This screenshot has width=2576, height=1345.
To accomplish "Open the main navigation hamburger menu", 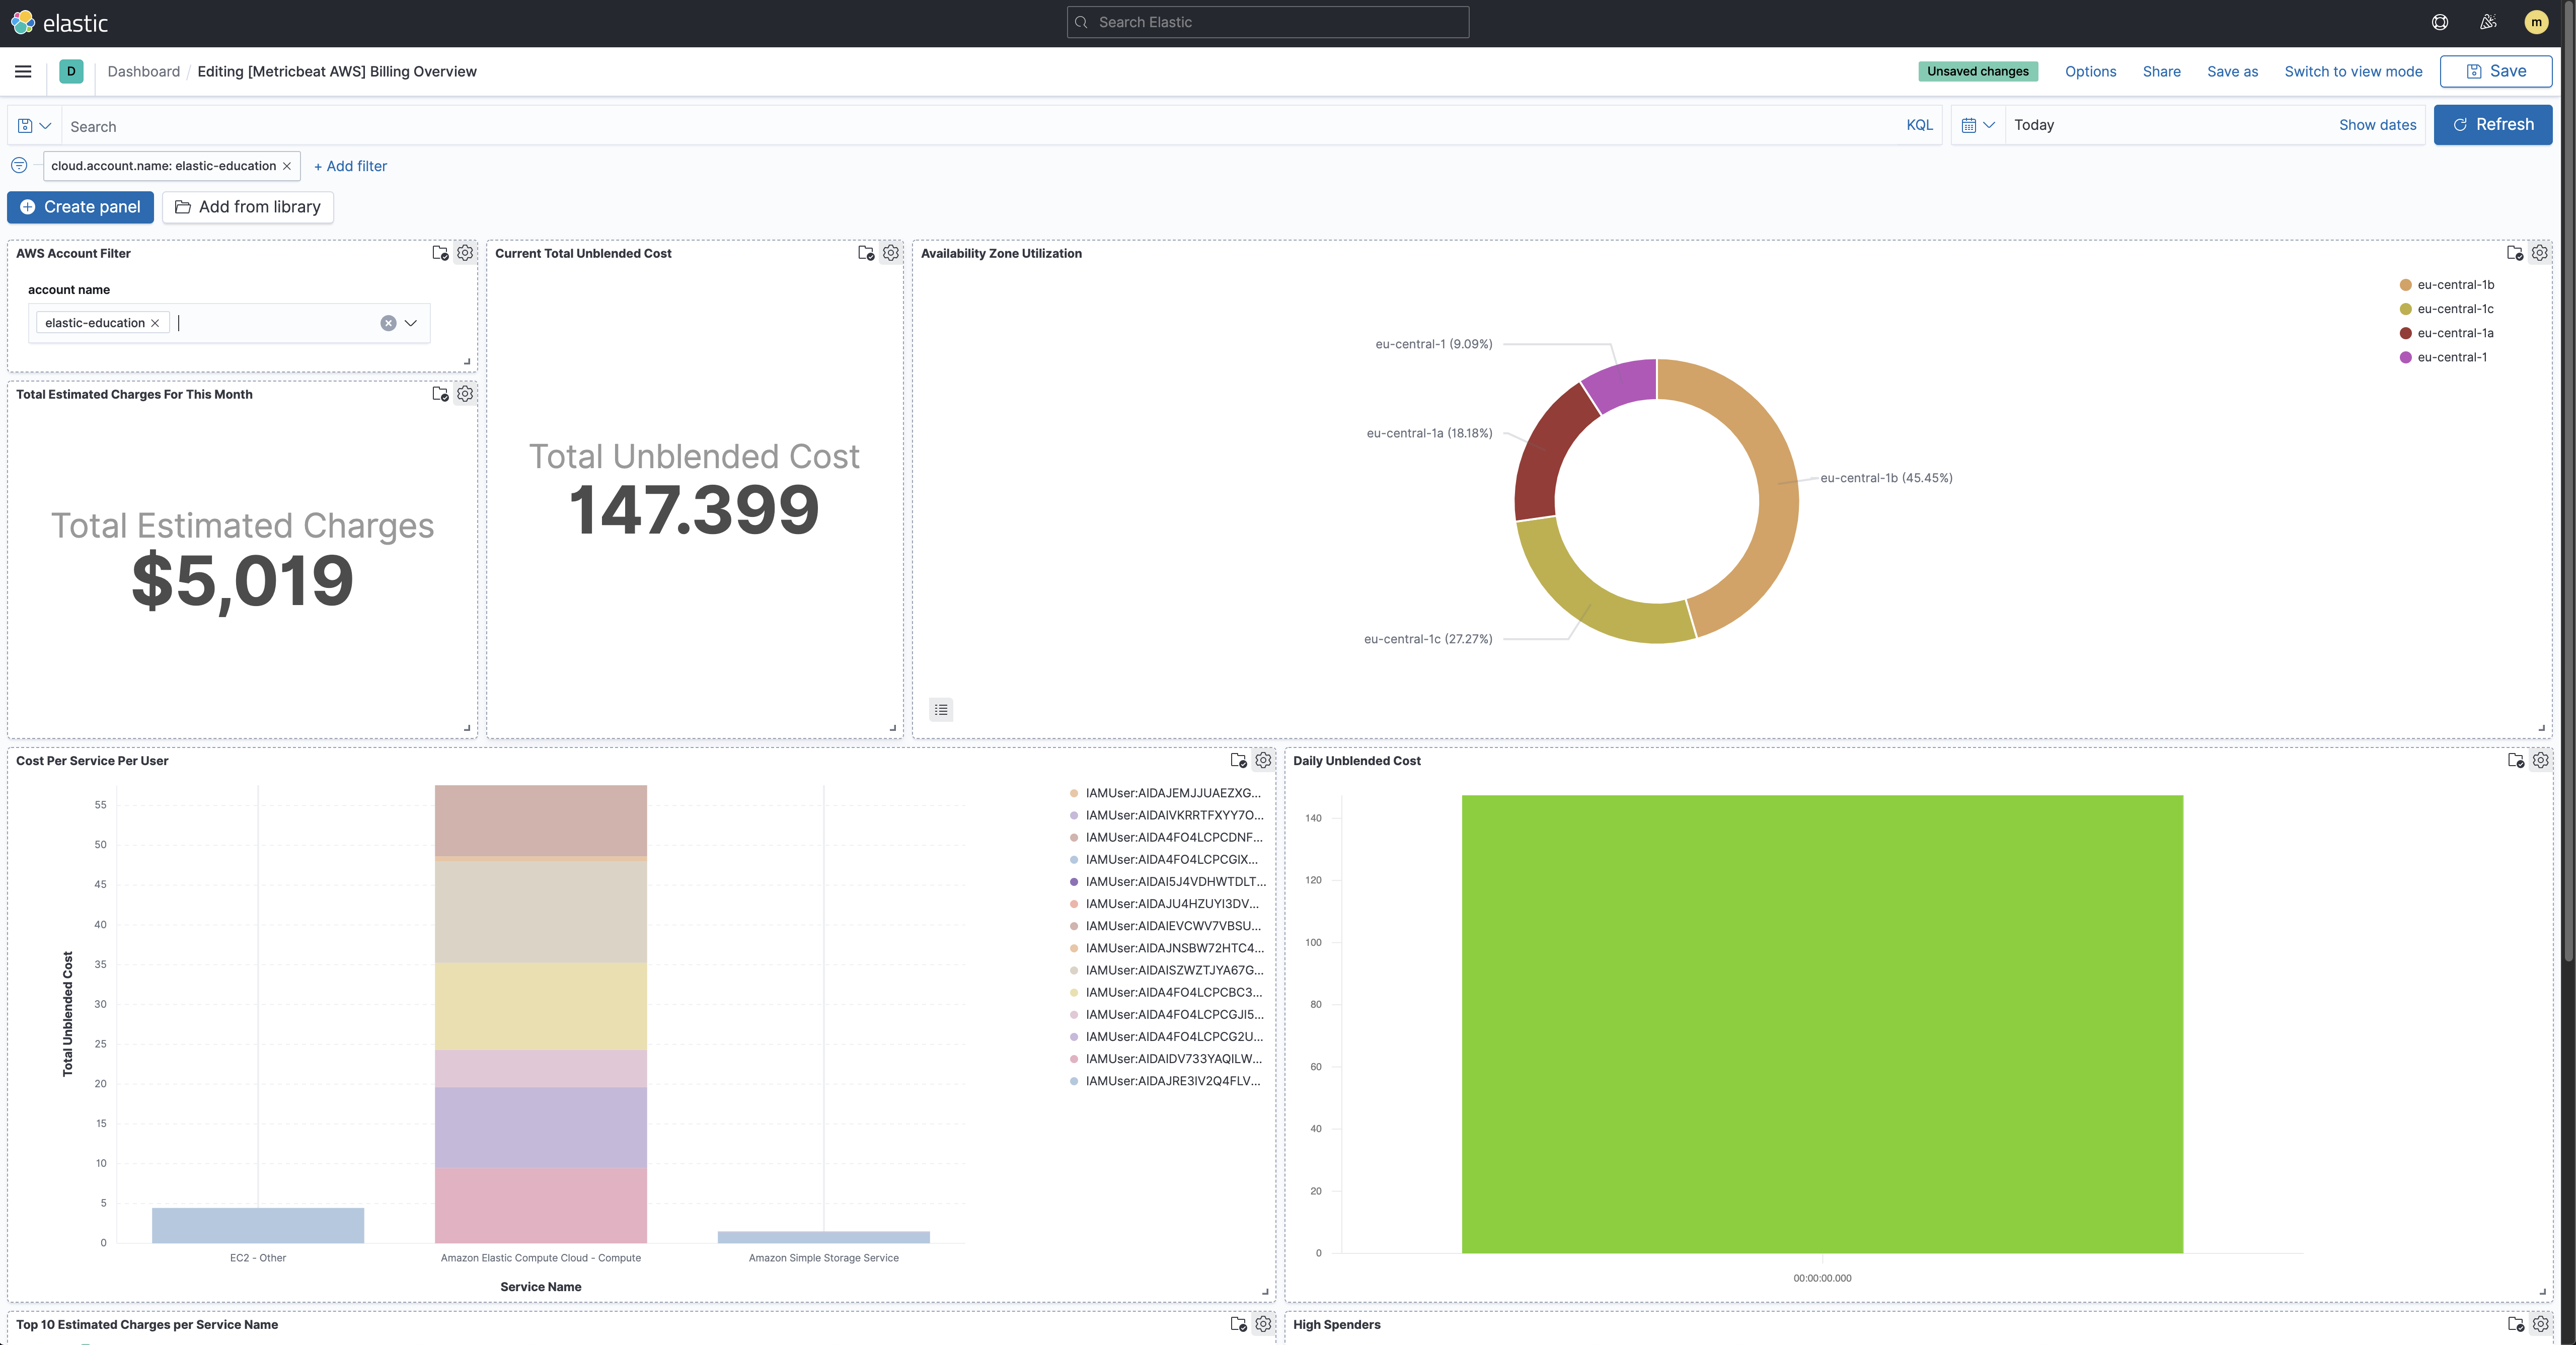I will [23, 71].
